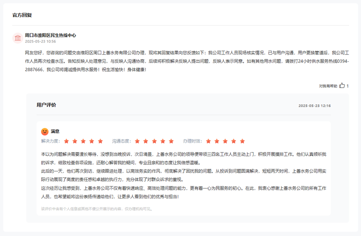
Task: Click the fifth star of 办理时效
Action: coord(242,141)
